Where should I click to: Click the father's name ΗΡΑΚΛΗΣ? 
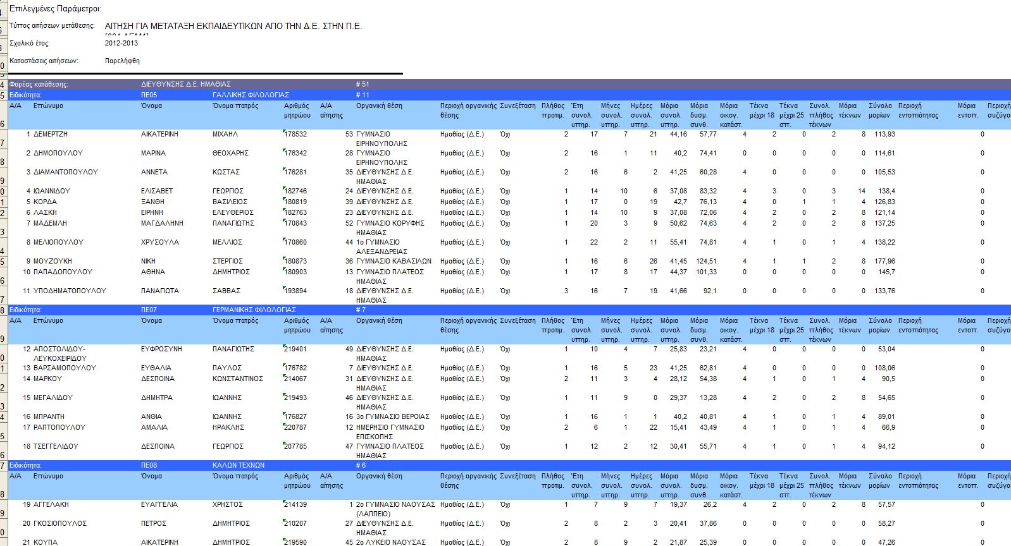click(x=228, y=428)
